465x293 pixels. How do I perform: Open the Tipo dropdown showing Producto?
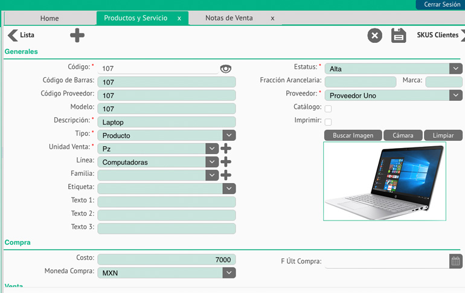(229, 135)
